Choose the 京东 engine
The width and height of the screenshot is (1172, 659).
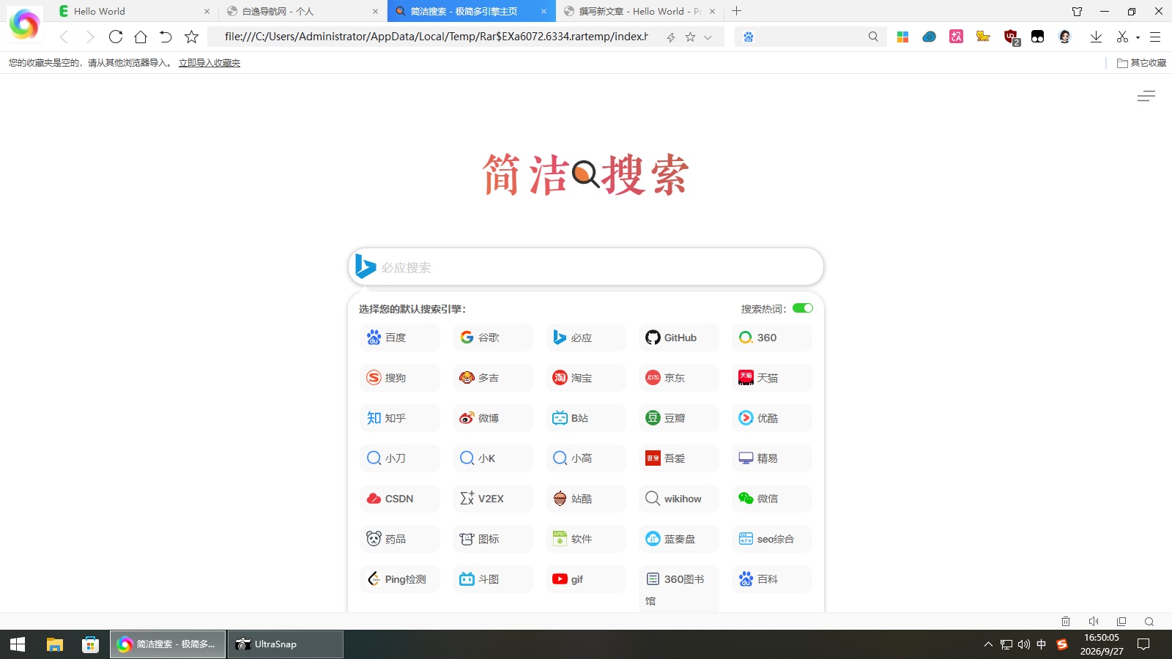pyautogui.click(x=678, y=378)
